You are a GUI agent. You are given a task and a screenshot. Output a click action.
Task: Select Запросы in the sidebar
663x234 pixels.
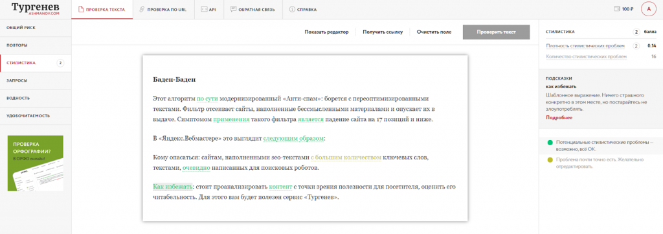pyautogui.click(x=36, y=80)
